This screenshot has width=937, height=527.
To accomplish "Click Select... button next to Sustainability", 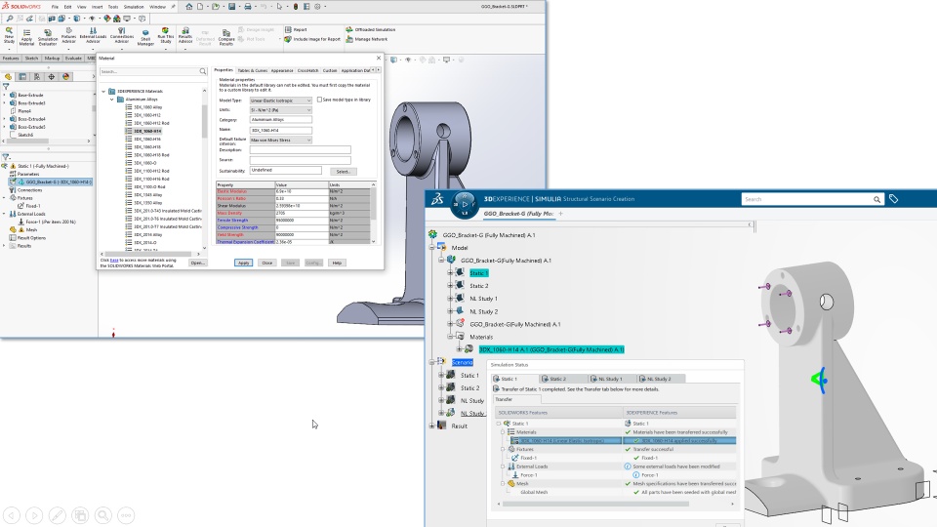I will pos(343,172).
